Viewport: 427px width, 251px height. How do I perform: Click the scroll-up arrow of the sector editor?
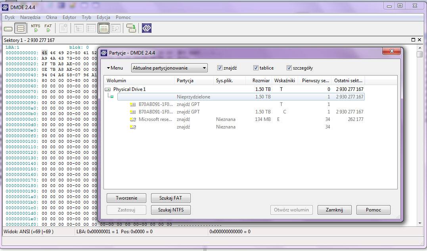click(419, 47)
